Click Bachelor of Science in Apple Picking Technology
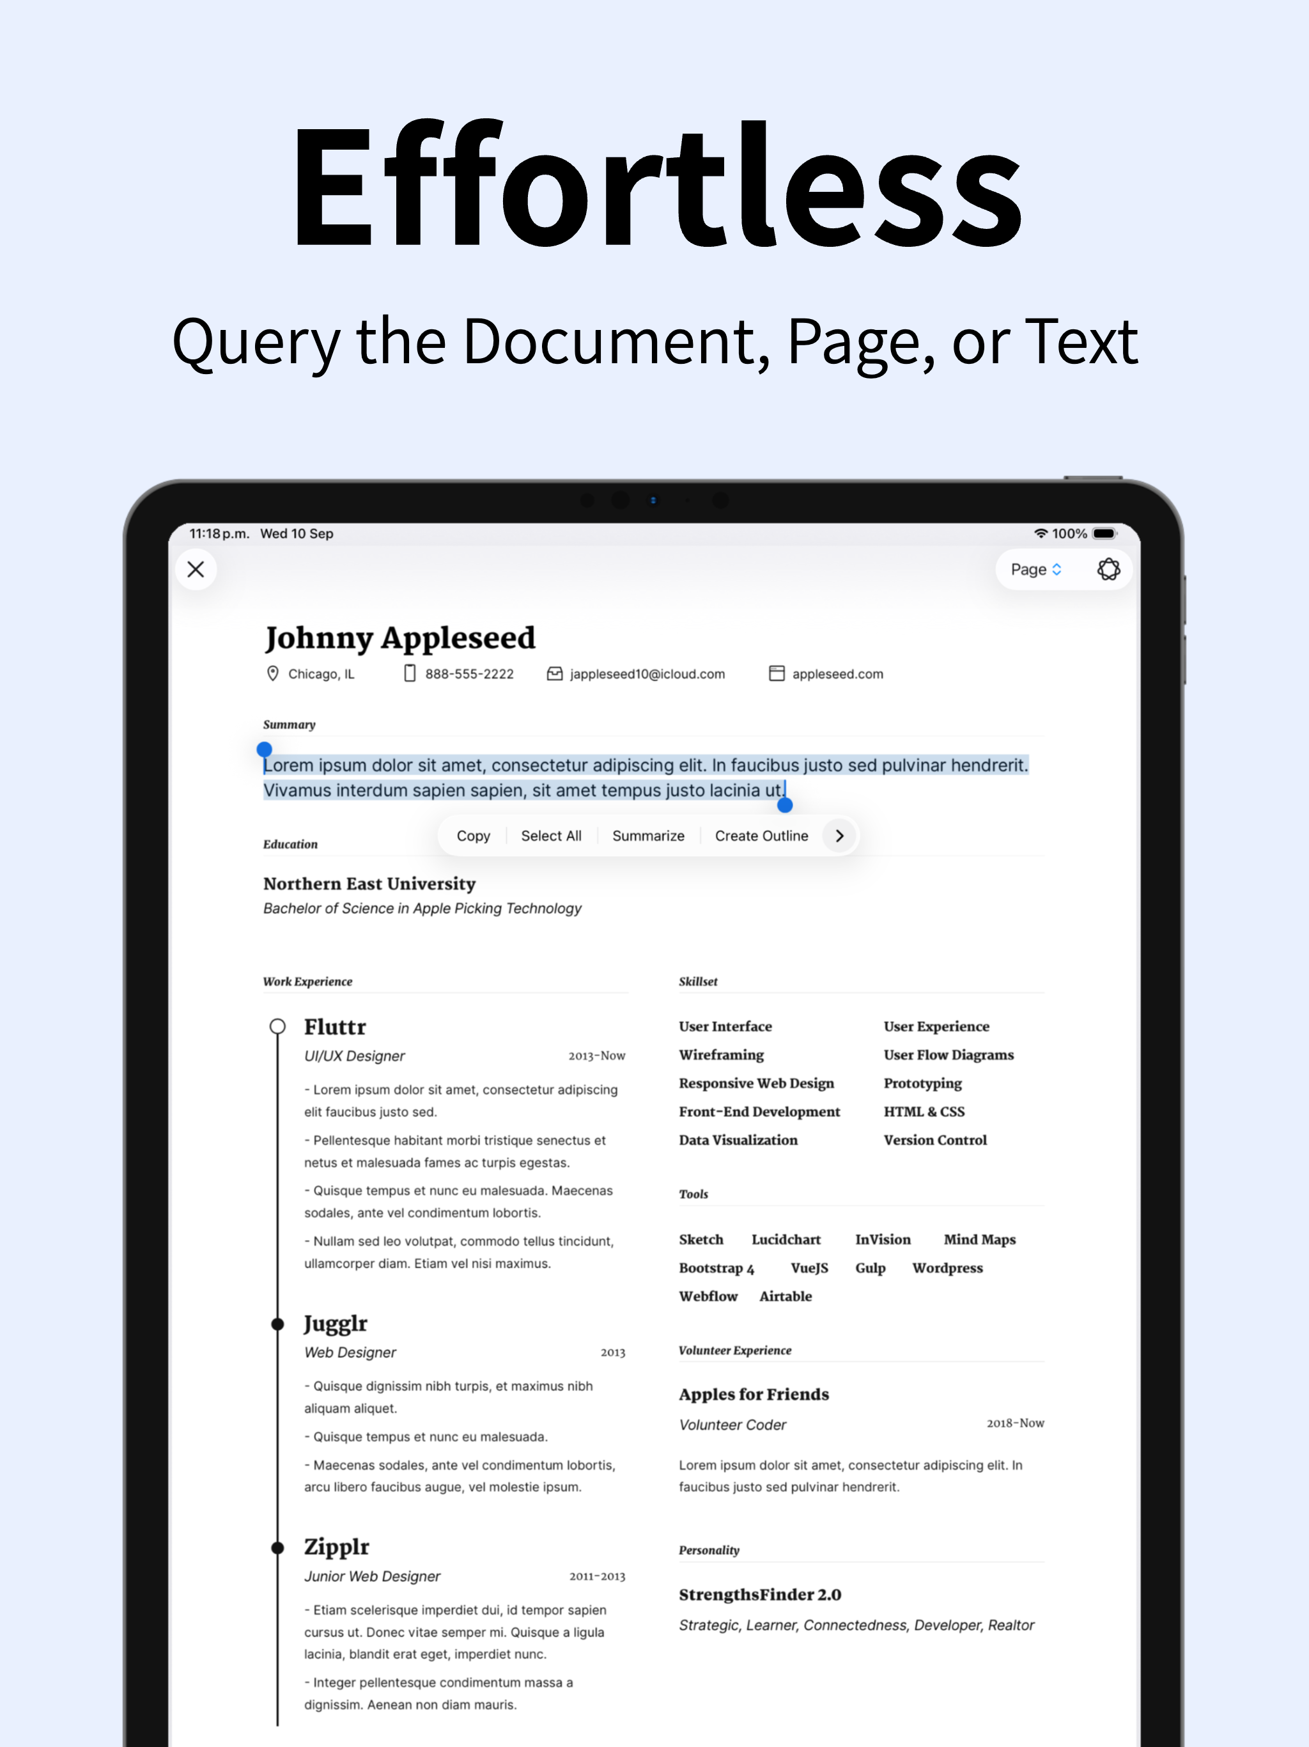1309x1747 pixels. [422, 908]
